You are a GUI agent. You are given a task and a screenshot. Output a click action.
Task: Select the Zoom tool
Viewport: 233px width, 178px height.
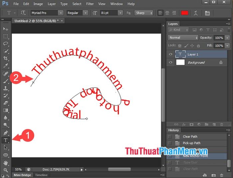click(6, 170)
